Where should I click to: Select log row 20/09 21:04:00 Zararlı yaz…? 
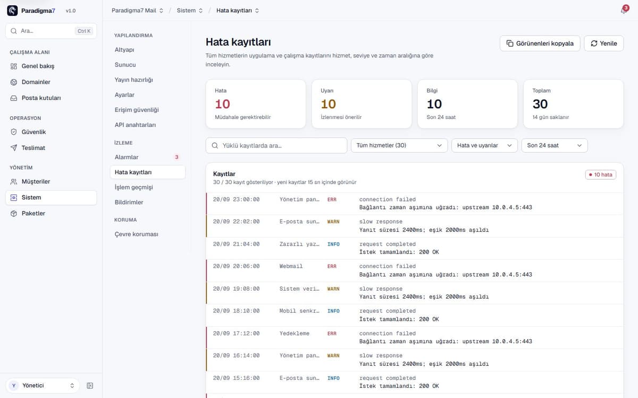tap(415, 248)
